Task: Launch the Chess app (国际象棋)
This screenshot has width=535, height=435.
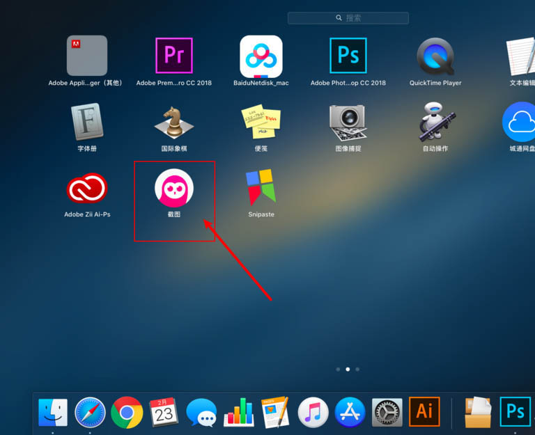Action: click(174, 122)
